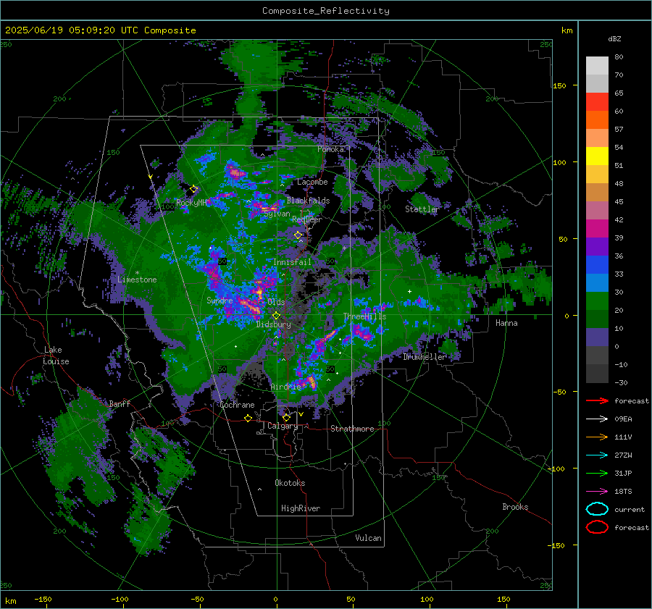Click the yellow diamond marker near RockyMH
The image size is (652, 609).
coord(193,189)
